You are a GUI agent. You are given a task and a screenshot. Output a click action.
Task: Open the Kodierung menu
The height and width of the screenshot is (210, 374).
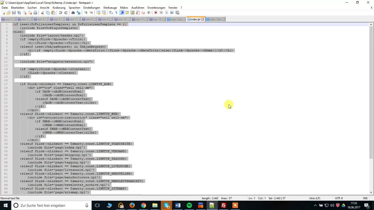click(x=59, y=8)
